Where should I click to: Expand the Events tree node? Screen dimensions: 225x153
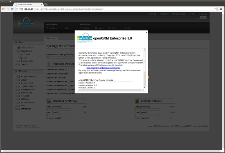pos(16,64)
